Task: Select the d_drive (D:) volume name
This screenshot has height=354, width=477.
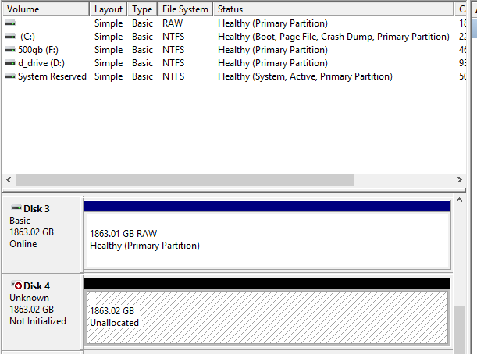Action: click(x=41, y=63)
